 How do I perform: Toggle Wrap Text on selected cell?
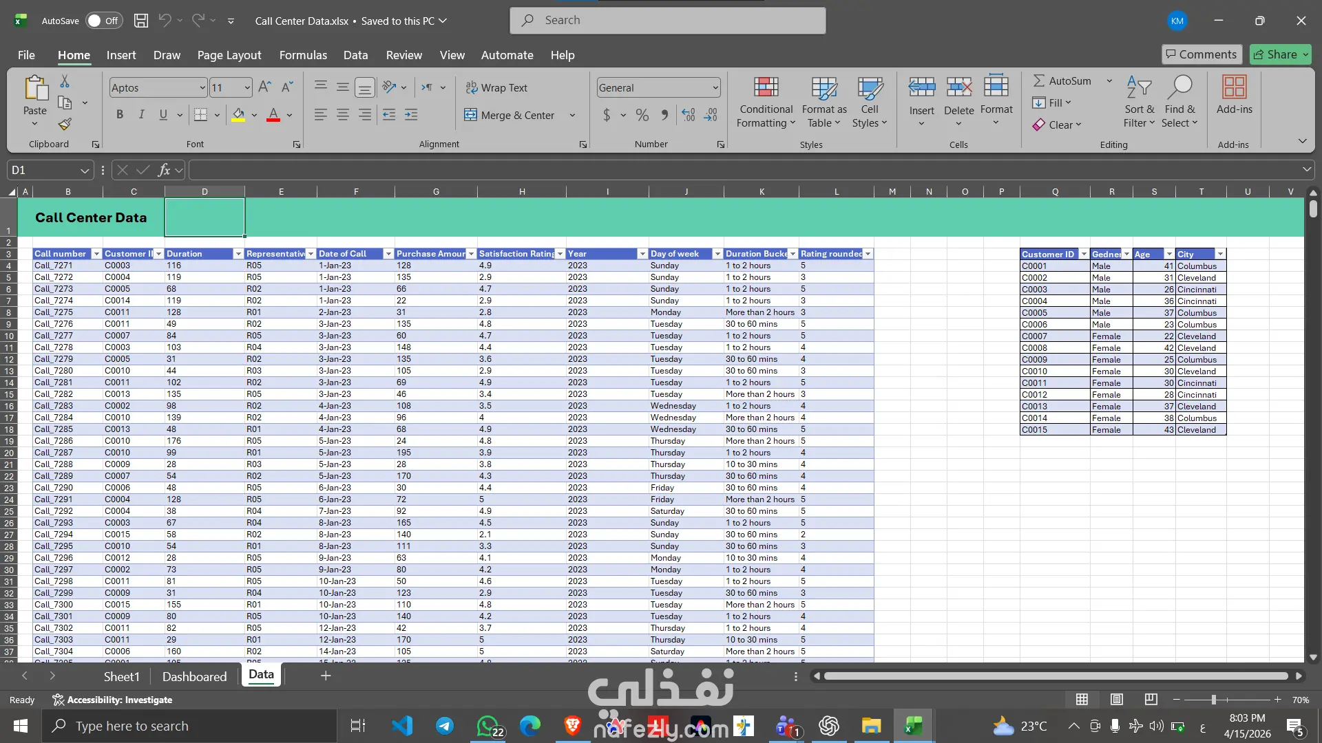(x=496, y=87)
